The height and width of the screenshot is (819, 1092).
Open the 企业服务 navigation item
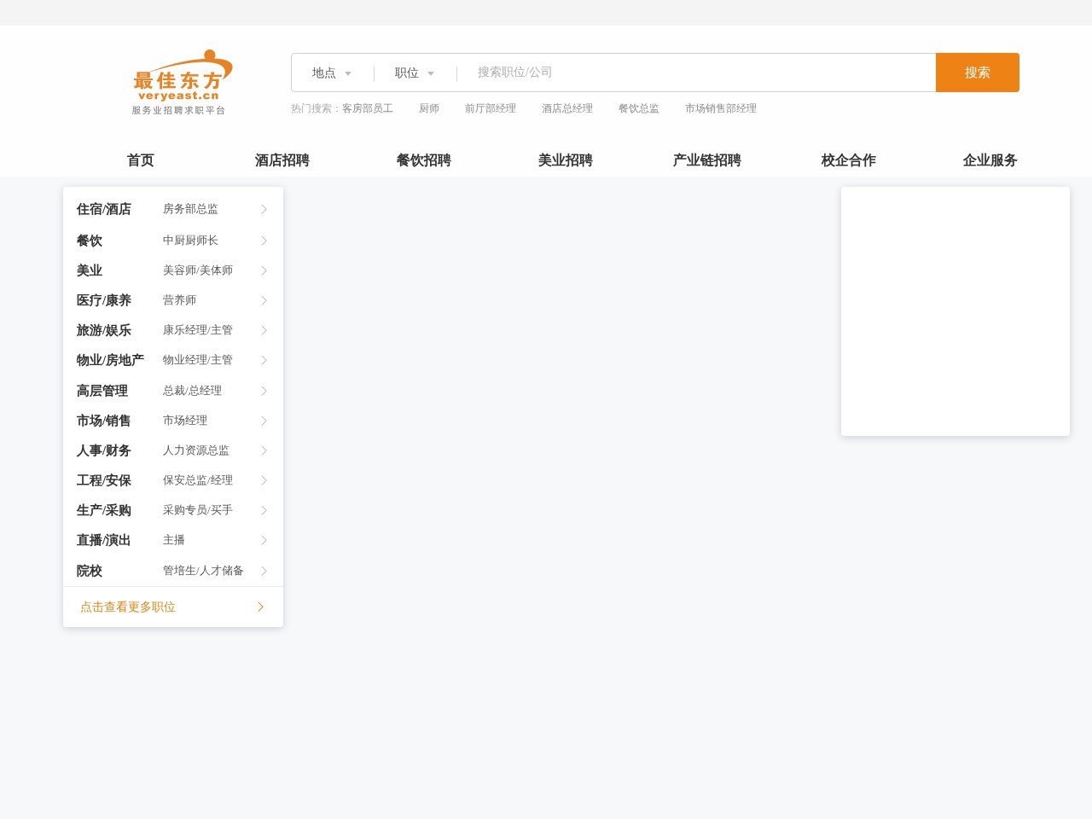click(x=990, y=160)
